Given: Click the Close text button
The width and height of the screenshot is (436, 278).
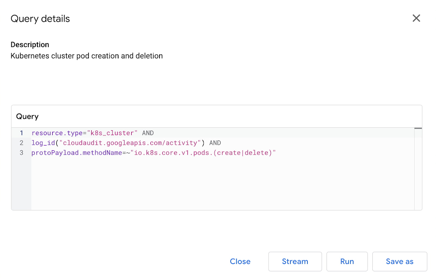Looking at the screenshot, I should [240, 261].
